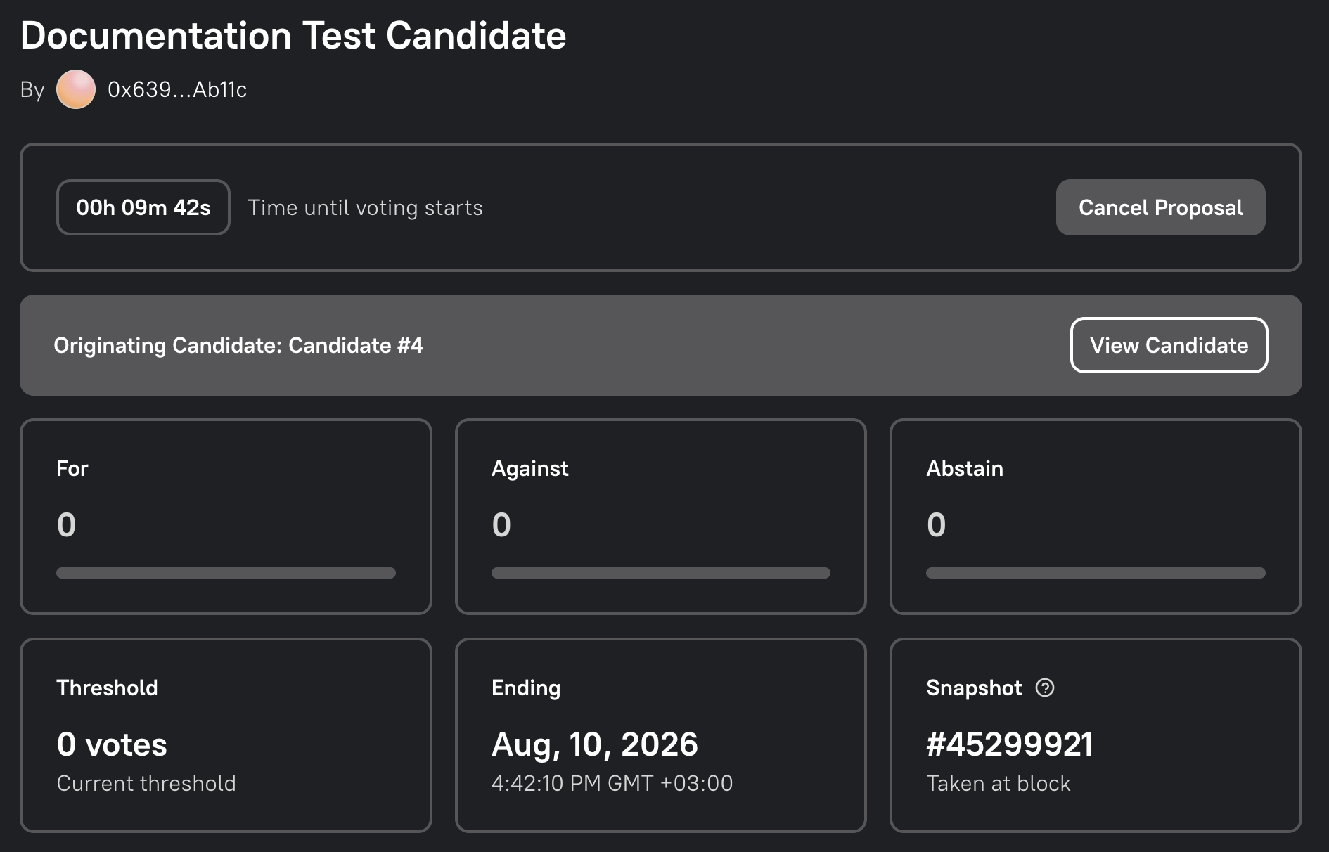The width and height of the screenshot is (1329, 852).
Task: Click ending date Aug, 10, 2026
Action: [595, 744]
